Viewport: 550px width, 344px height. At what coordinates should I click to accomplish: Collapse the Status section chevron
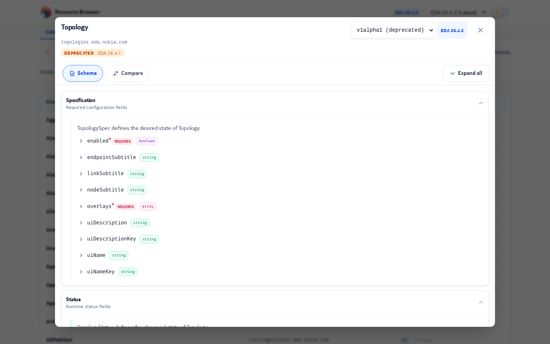point(481,302)
